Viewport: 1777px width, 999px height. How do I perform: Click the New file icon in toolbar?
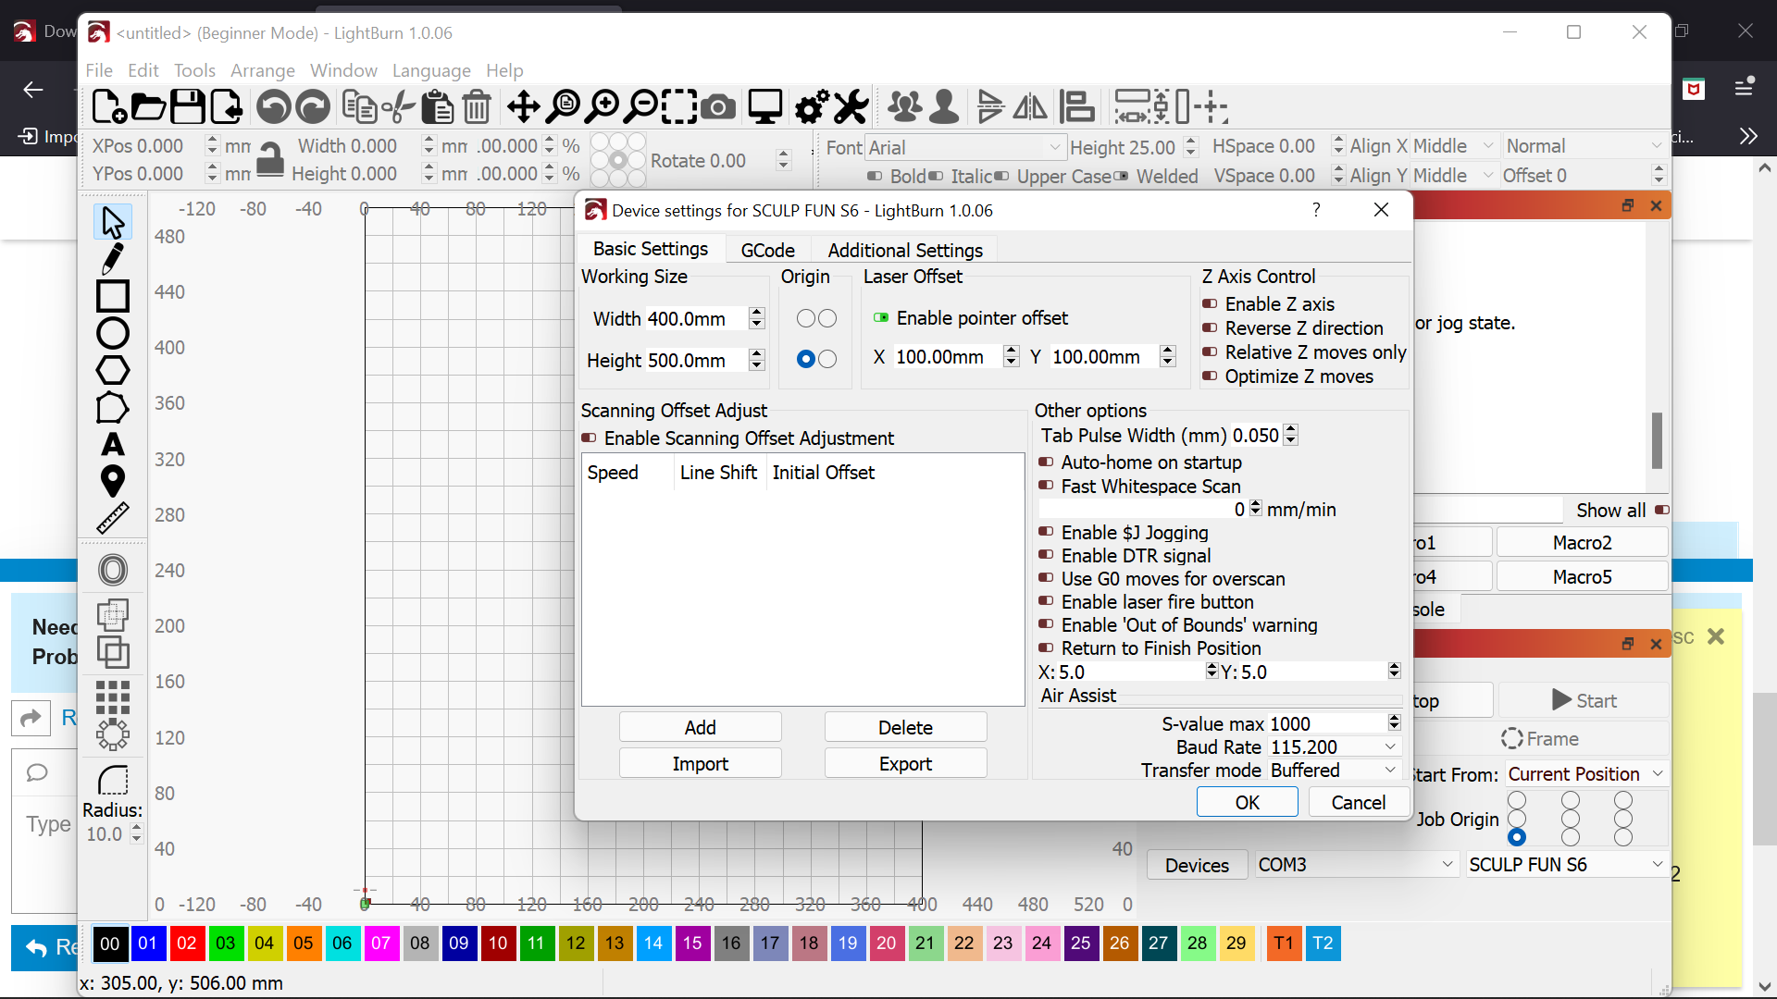click(x=109, y=107)
